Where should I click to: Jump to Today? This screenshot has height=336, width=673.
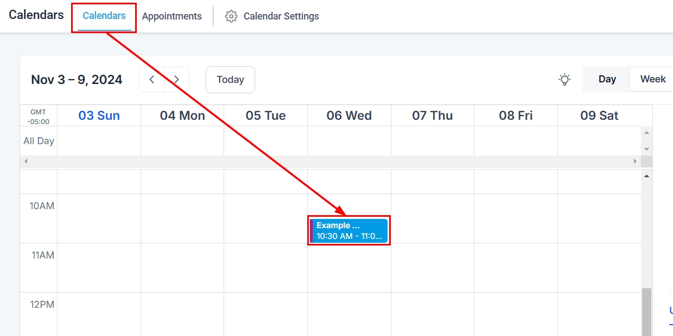[x=230, y=80]
